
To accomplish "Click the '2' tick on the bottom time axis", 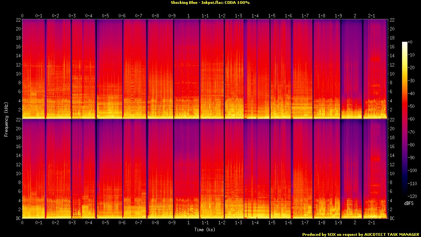I will 355,223.
